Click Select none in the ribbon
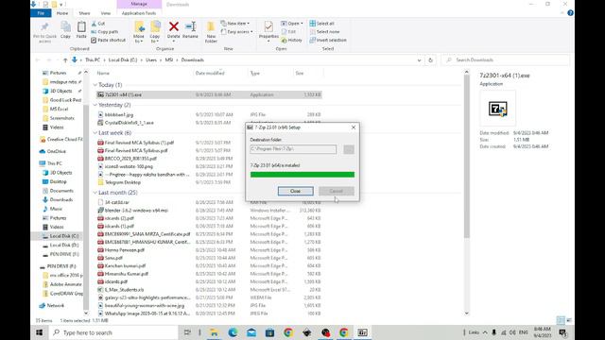 click(325, 31)
